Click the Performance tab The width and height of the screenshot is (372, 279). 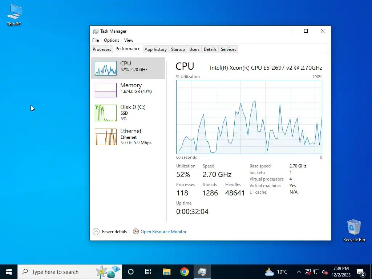(x=128, y=49)
